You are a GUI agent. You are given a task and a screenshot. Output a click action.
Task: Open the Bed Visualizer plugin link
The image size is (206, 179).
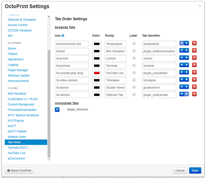pyautogui.click(x=17, y=94)
